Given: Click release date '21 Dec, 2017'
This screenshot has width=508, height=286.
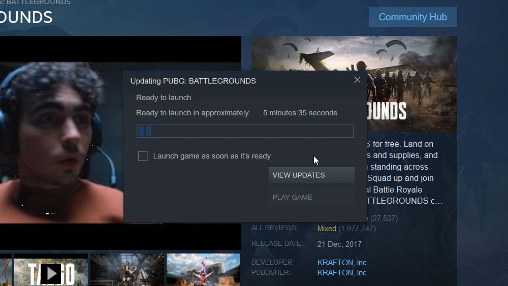Looking at the screenshot, I should [339, 244].
